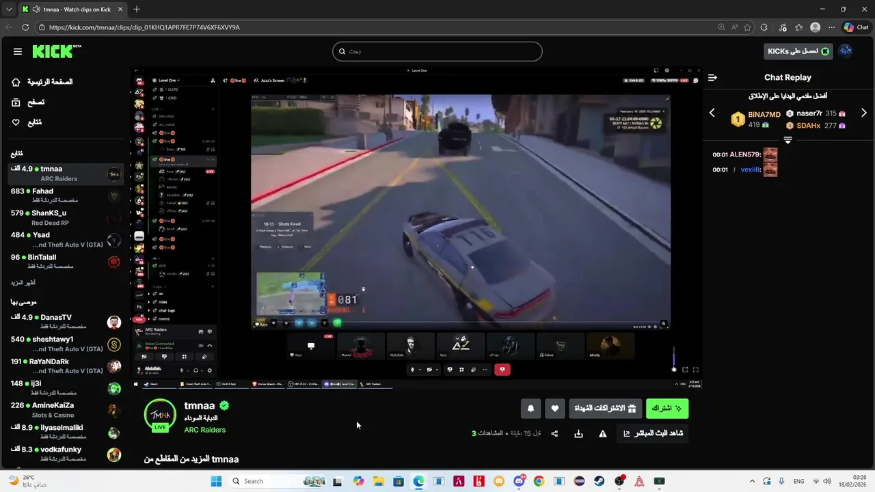Click the browser address bar URL
This screenshot has height=492, width=875.
[144, 27]
